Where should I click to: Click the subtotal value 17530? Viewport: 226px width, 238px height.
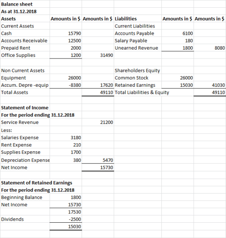74,212
